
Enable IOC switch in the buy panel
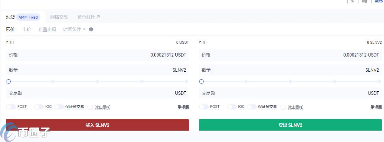pyautogui.click(x=39, y=107)
